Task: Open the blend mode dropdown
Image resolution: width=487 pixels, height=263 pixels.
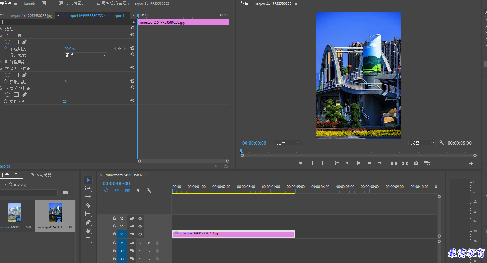Action: 85,55
